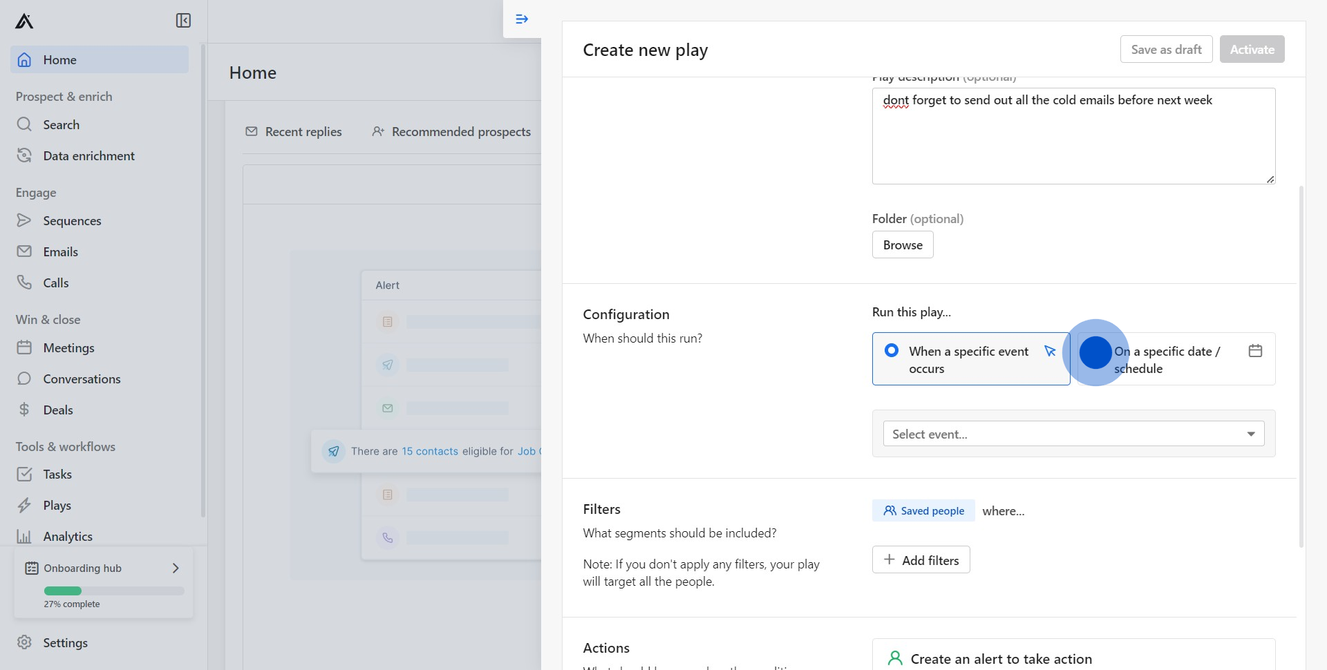
Task: Click the Add filters button
Action: pos(921,560)
